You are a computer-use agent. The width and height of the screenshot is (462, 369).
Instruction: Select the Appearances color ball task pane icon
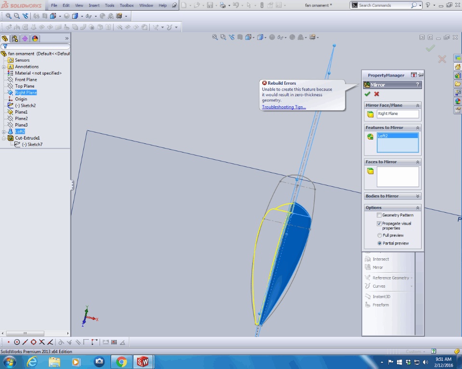coord(458,101)
